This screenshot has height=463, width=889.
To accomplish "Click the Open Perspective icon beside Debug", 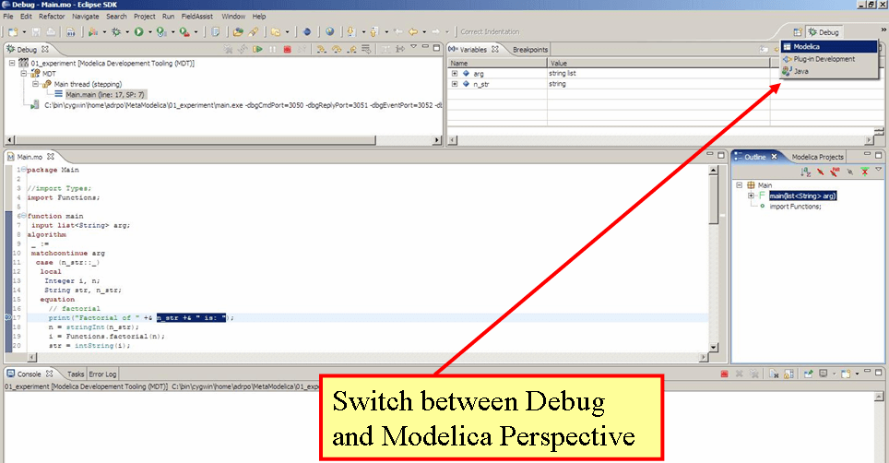I will [x=798, y=32].
